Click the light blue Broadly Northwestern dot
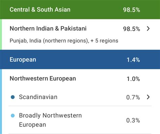Viewport: 160px width, 134px height. [x=13, y=115]
